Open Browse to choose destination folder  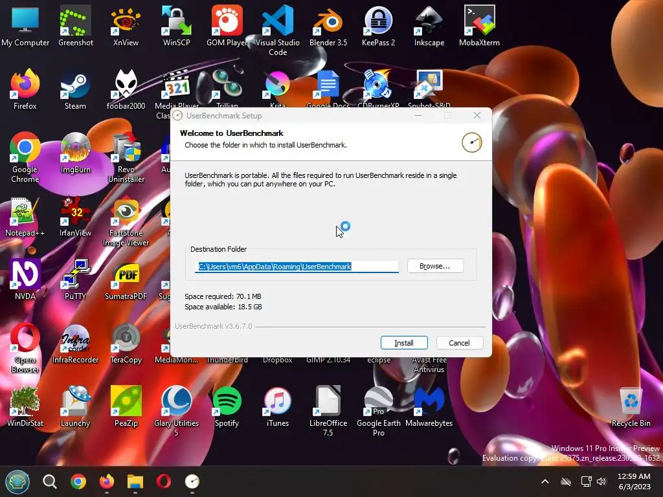(435, 266)
